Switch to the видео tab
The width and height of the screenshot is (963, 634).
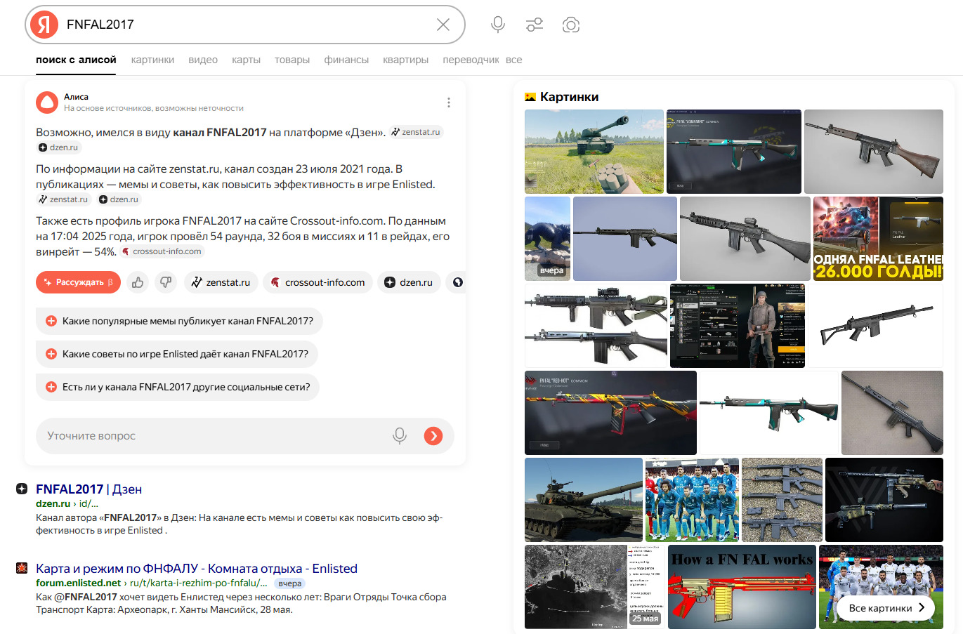tap(203, 60)
